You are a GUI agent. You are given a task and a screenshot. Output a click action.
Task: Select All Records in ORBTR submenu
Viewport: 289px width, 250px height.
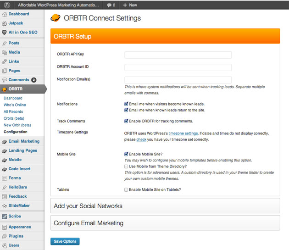[13, 111]
